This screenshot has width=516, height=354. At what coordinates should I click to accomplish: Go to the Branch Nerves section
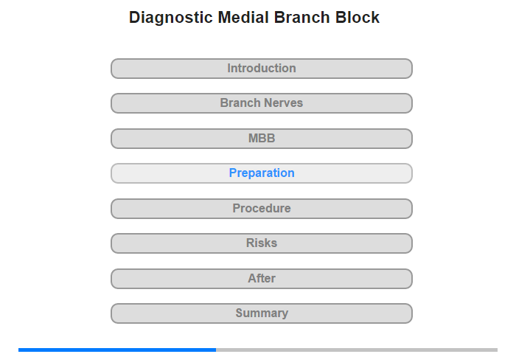[262, 103]
